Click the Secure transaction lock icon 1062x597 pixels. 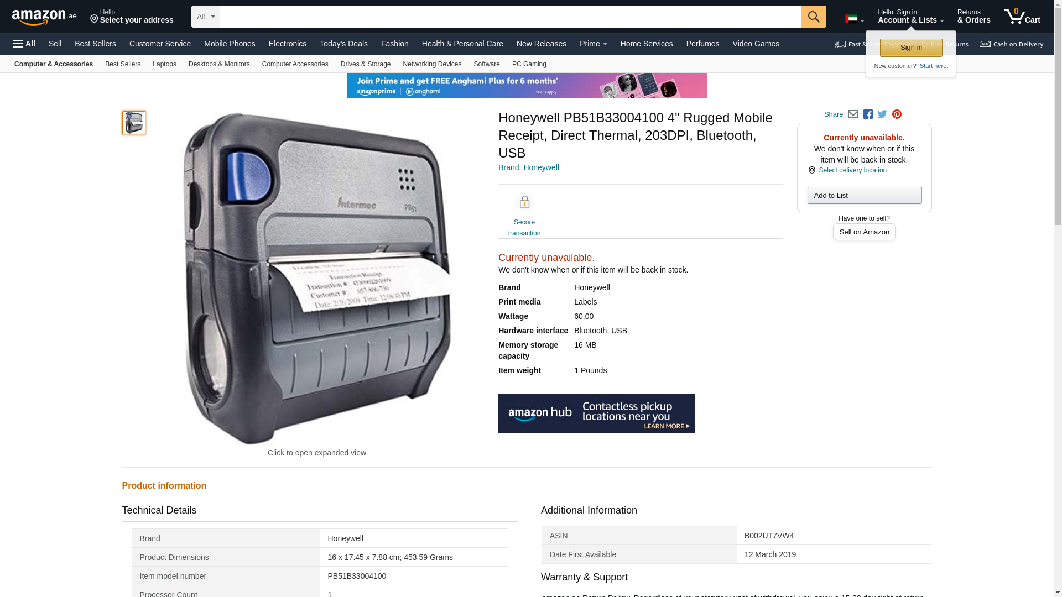(524, 202)
